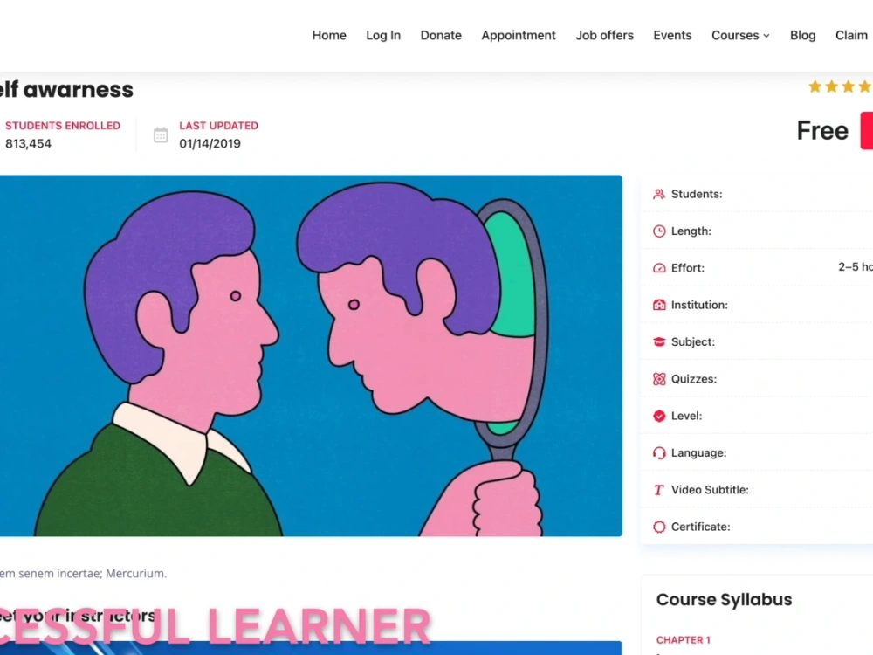The image size is (873, 655).
Task: Click the graduation cap icon next to Subject
Action: pos(659,342)
